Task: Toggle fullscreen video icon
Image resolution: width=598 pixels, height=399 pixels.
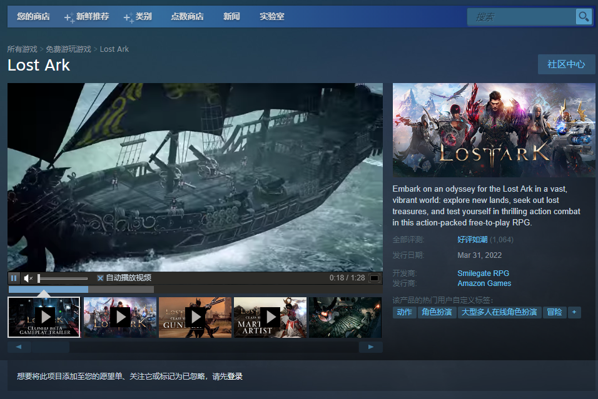Action: [375, 278]
